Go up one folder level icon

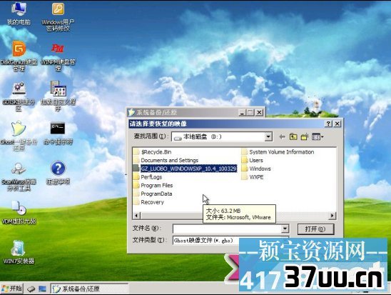click(293, 136)
